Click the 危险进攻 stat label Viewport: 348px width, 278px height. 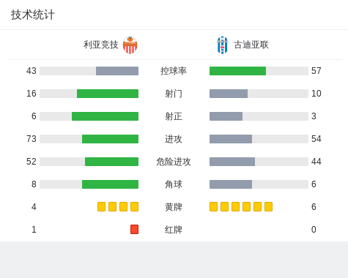click(174, 162)
